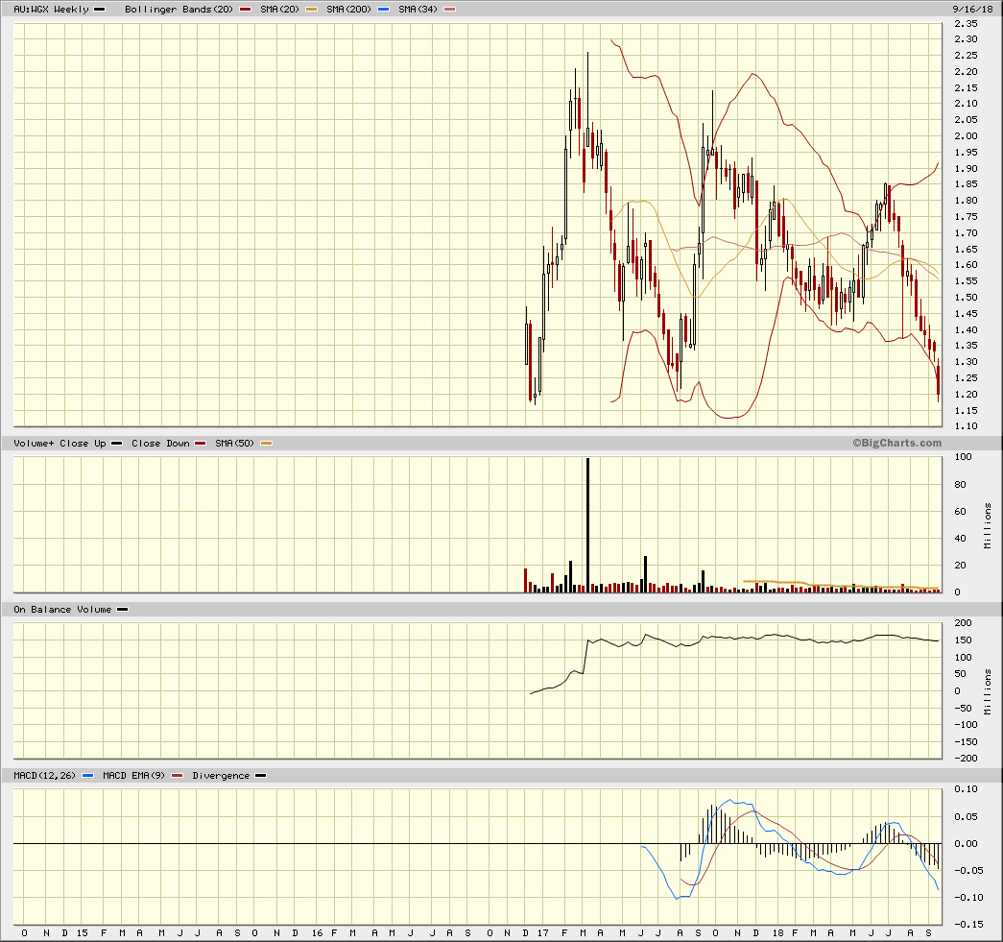Click the 80 volume axis label

tap(960, 484)
